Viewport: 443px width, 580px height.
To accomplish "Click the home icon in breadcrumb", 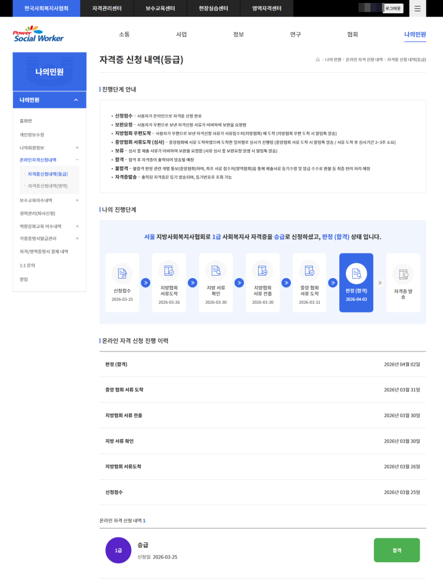I will pos(317,60).
